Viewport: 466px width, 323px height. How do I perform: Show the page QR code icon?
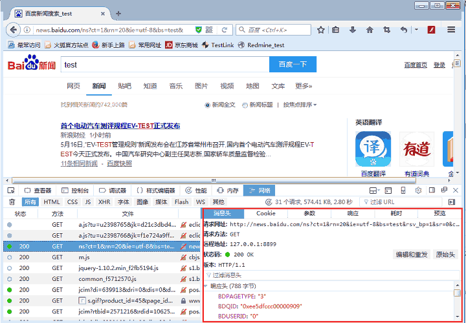pos(209,30)
